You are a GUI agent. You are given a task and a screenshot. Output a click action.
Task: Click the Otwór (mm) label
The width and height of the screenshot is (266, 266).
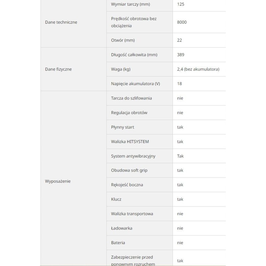pos(123,40)
